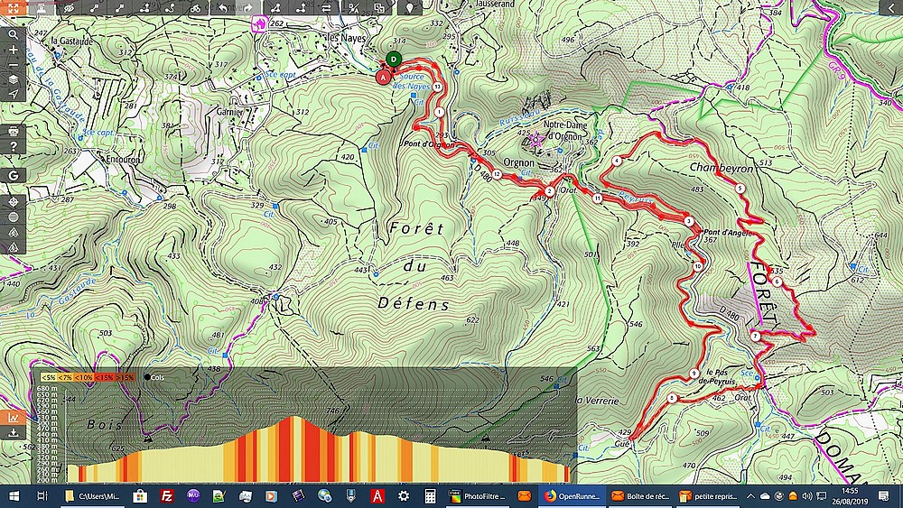The height and width of the screenshot is (508, 903).
Task: Click the user profile icon in top toolbar
Action: 42,7
